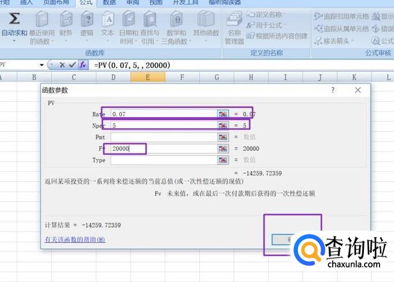The image size is (394, 282).
Task: Click the collapse-dialog icon for Pmt
Action: pos(223,137)
